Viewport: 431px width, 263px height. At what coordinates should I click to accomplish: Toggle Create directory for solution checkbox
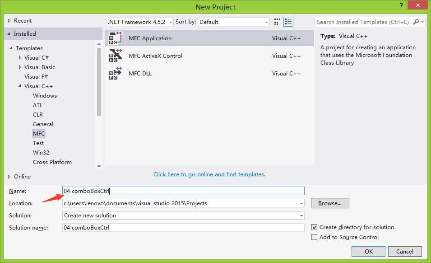coord(314,227)
